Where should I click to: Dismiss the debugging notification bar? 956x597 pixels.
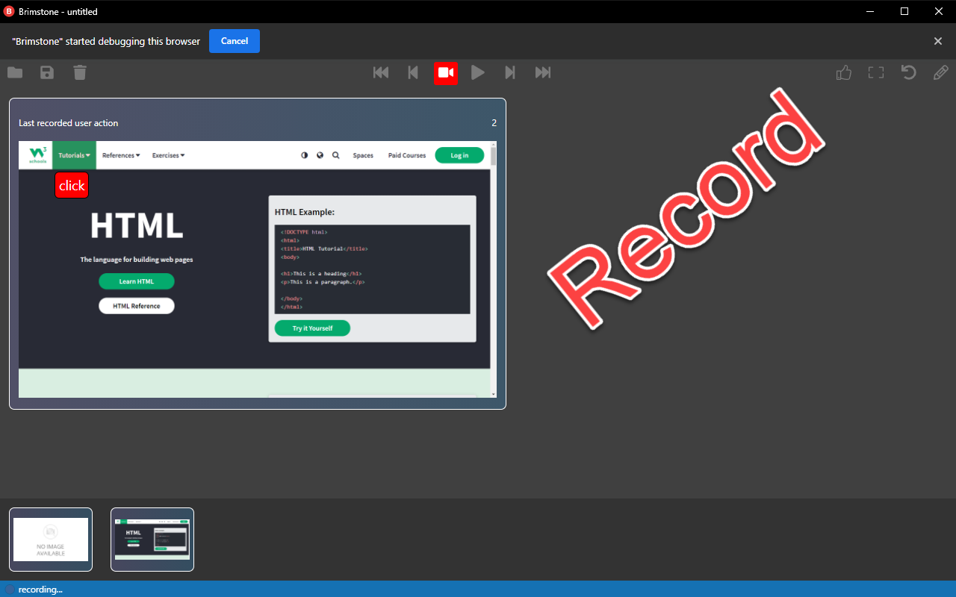pos(938,41)
